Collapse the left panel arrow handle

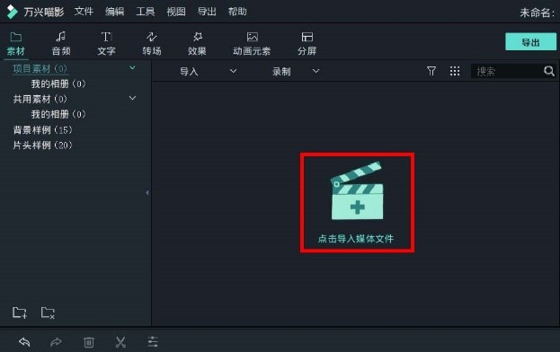[147, 193]
